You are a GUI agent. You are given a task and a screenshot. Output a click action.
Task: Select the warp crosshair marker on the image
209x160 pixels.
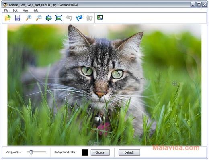174,83
